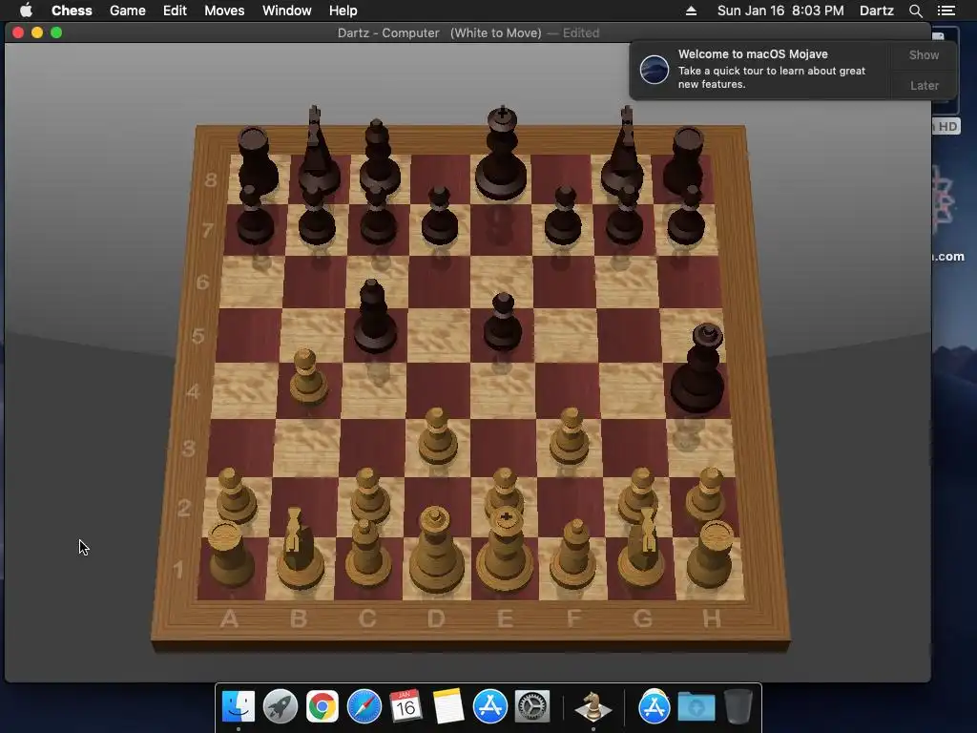977x733 pixels.
Task: Click Show on the Mojave notification
Action: click(924, 54)
